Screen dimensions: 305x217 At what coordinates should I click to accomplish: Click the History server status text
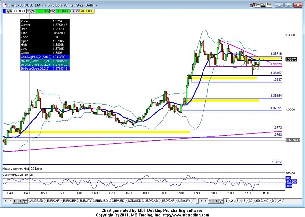22,169
